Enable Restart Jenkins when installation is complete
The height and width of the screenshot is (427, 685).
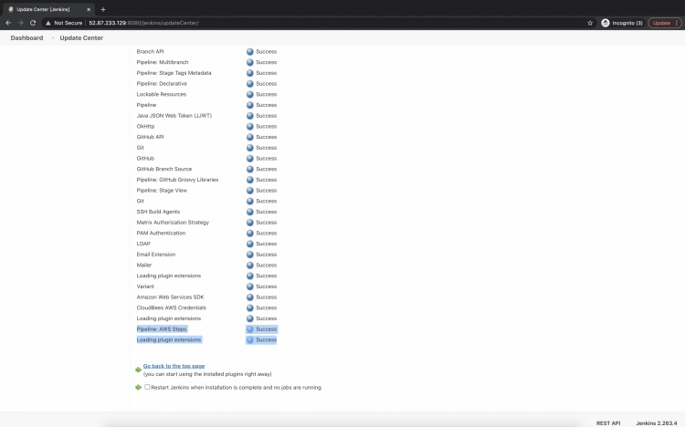(147, 387)
